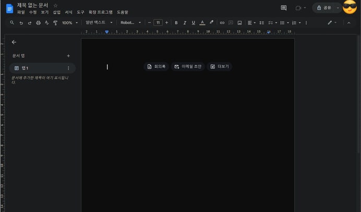Select 탭 1 in the sidebar

(x=42, y=68)
